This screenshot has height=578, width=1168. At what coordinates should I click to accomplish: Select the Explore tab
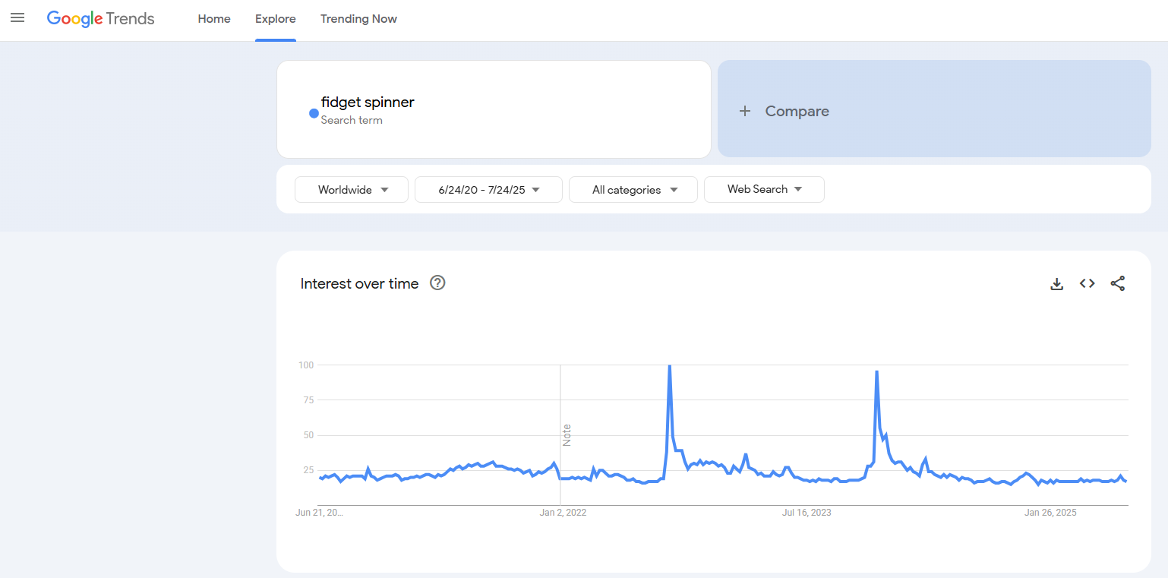[276, 19]
